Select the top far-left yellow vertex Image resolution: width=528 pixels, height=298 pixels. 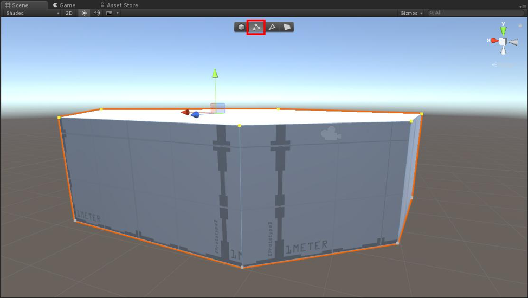point(59,118)
